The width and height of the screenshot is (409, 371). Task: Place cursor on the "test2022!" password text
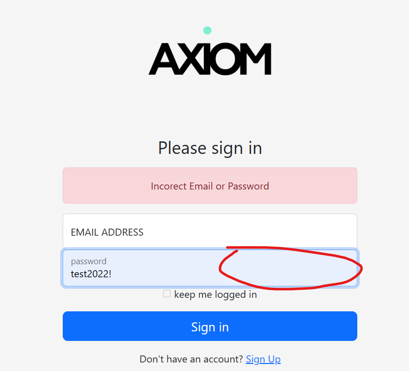click(91, 274)
